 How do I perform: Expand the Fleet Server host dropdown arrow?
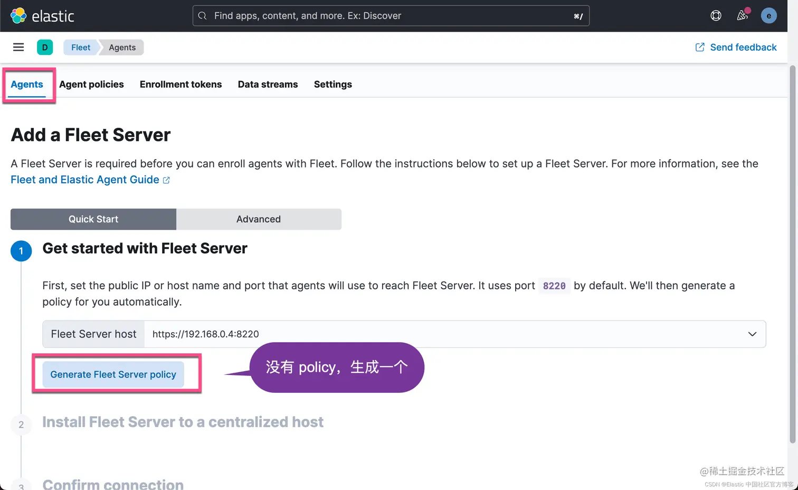pos(752,334)
